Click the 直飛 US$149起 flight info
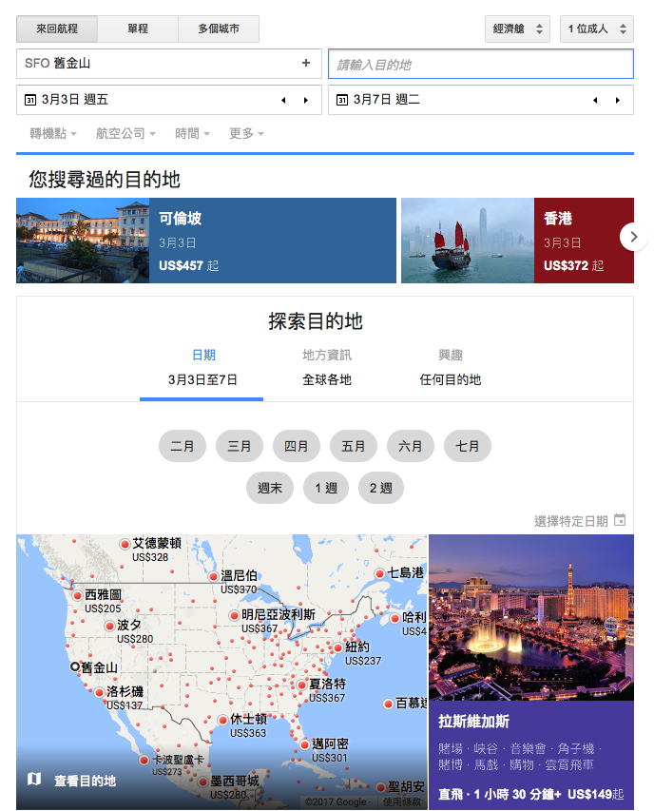Screen dimensions: 654x811 click(x=531, y=794)
